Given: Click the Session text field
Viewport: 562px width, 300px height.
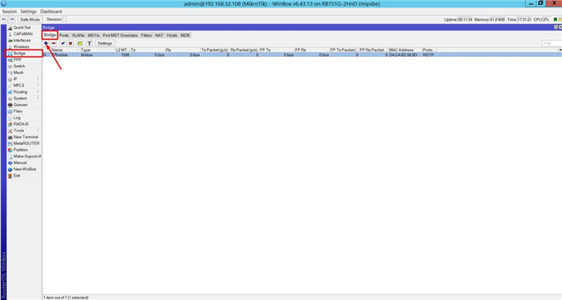Looking at the screenshot, I should tap(64, 19).
